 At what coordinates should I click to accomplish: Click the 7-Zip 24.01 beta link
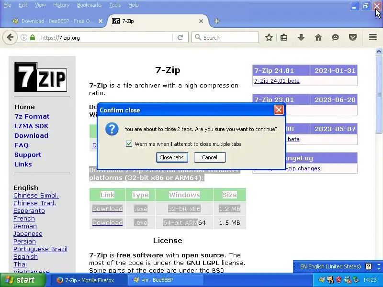point(277,81)
